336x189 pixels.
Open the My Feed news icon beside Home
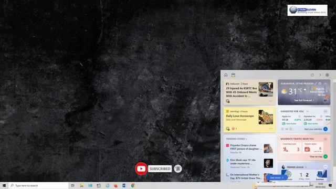(x=233, y=75)
